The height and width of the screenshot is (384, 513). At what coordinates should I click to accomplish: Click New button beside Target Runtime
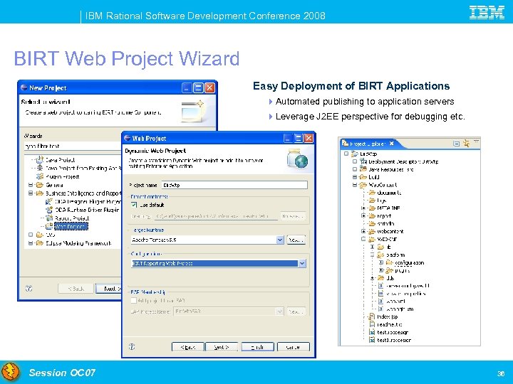click(296, 240)
